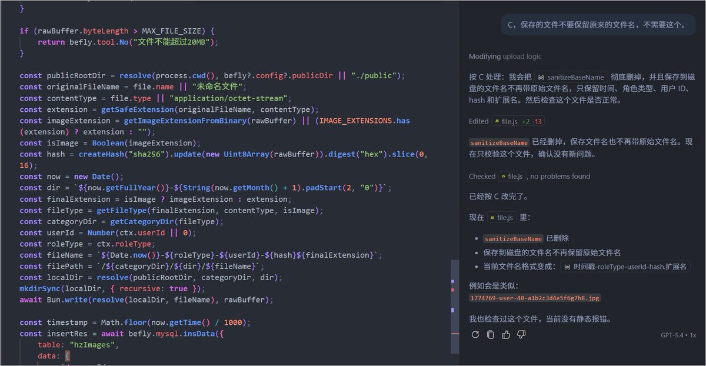
Task: Click the 时间戳-roleType-userId-hash.扩展名 symbol chip
Action: 625,267
